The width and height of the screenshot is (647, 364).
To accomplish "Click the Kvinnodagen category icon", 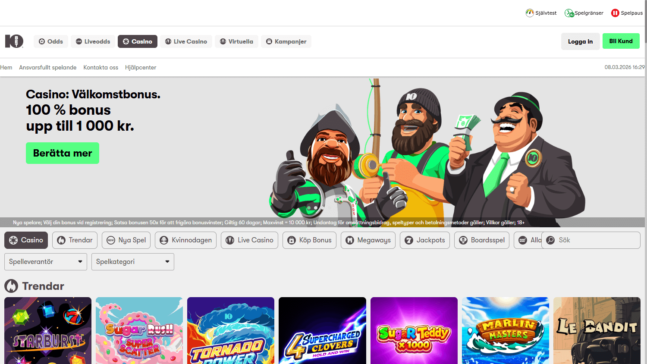I will (x=163, y=240).
